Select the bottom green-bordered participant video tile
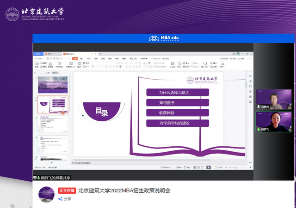 273,122
